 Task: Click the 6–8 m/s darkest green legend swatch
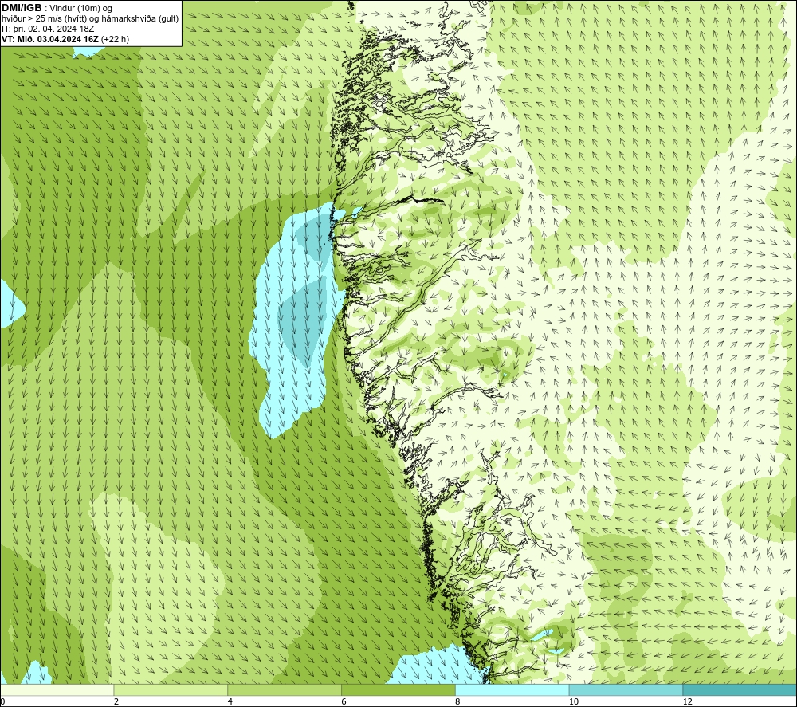pyautogui.click(x=398, y=689)
